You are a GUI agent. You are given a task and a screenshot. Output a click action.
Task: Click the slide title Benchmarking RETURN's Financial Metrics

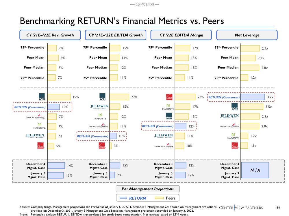[x=121, y=21]
